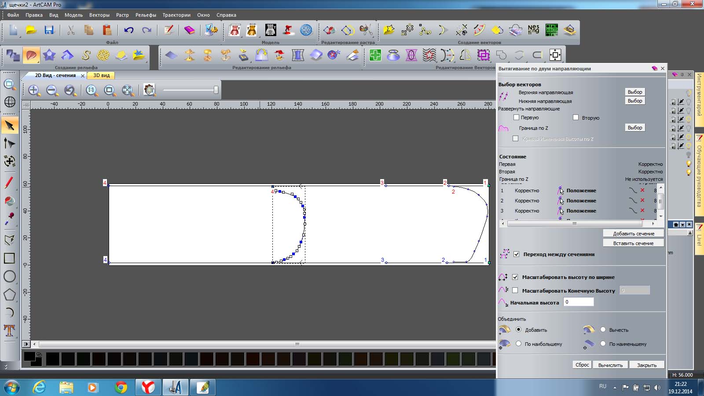Image resolution: width=704 pixels, height=396 pixels.
Task: Click the Добавить сечение button
Action: tap(633, 234)
